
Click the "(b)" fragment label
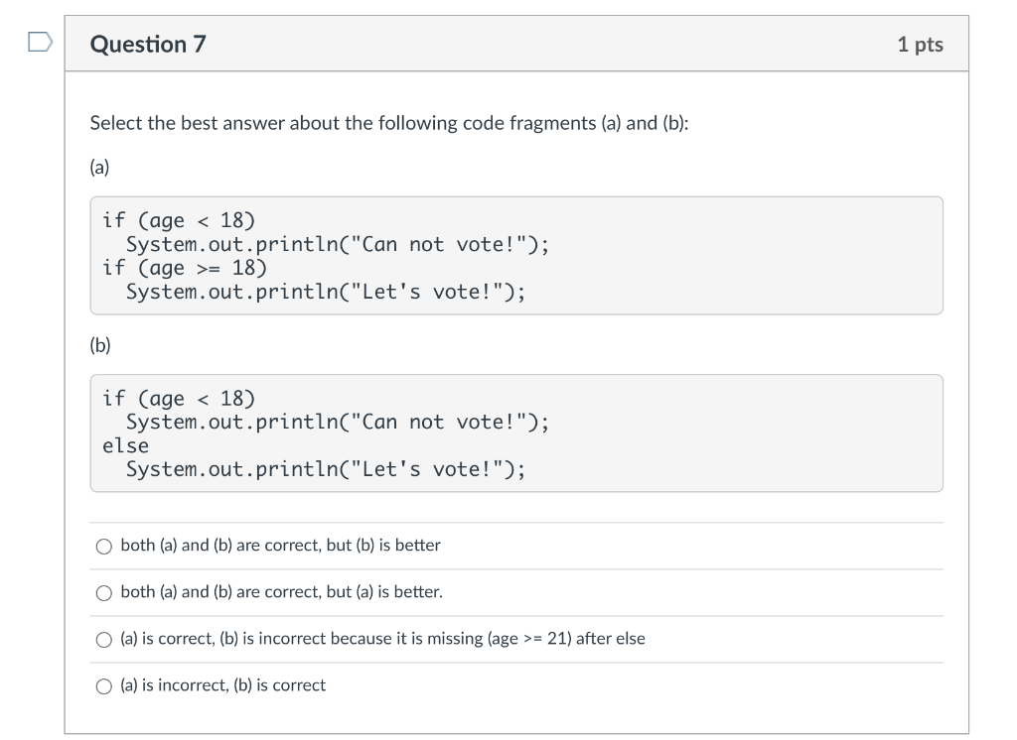[x=100, y=345]
